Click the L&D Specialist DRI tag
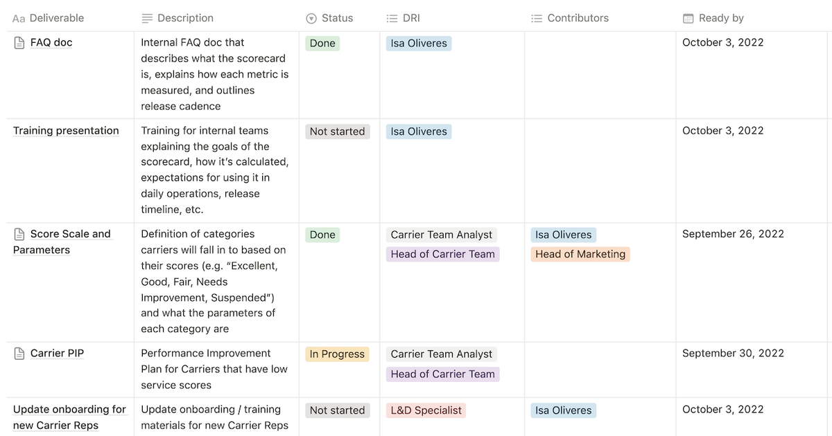Image resolution: width=832 pixels, height=436 pixels. click(x=426, y=410)
